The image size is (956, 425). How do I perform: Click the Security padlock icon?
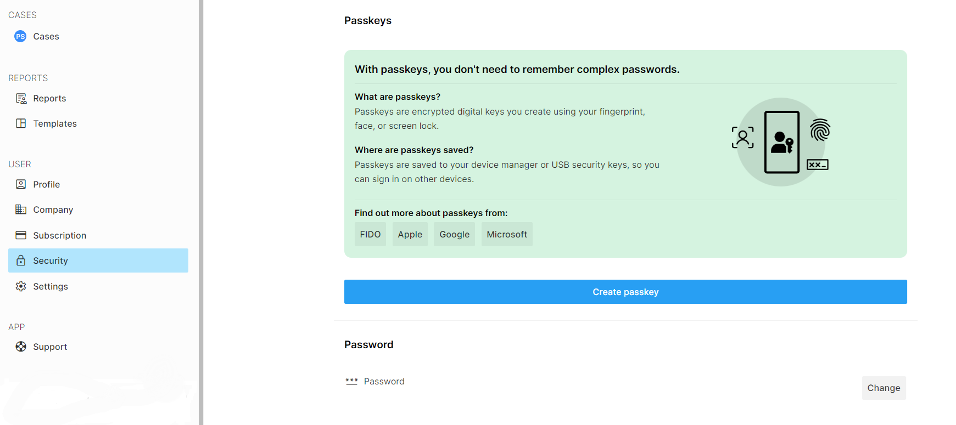point(21,261)
